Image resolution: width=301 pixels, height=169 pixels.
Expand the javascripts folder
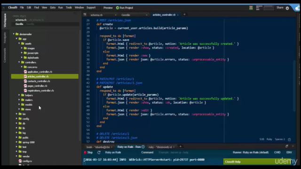point(22,53)
